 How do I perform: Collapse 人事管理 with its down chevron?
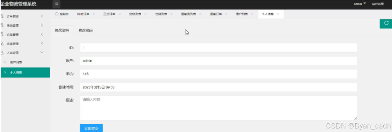[x=42, y=52]
